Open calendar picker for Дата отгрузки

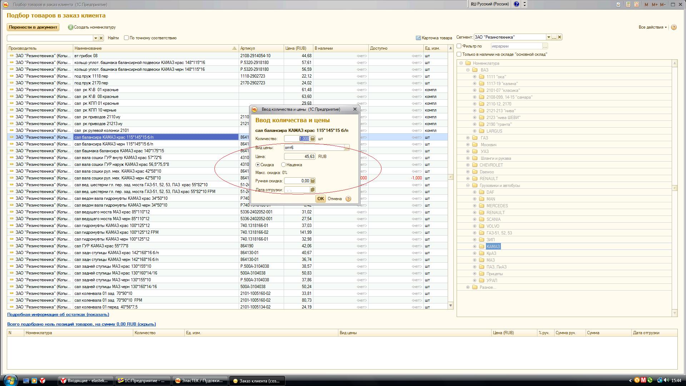[x=313, y=190]
